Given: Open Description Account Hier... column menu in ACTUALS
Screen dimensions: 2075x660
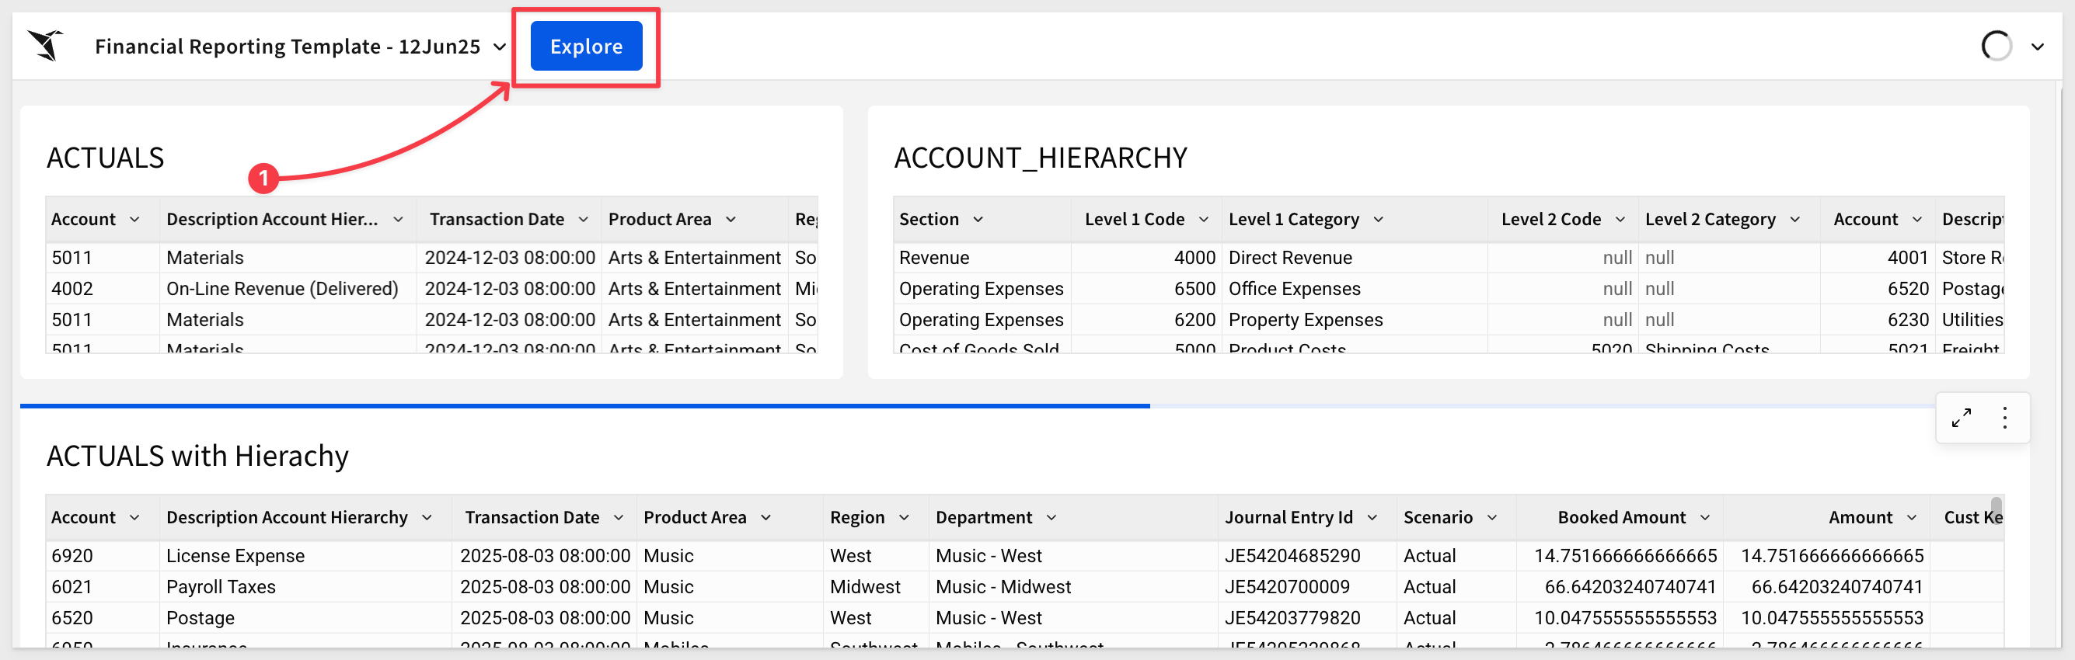Looking at the screenshot, I should click(x=398, y=220).
